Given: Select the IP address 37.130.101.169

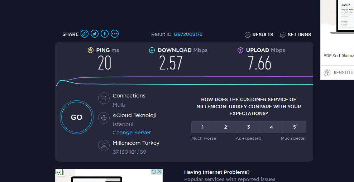Looking at the screenshot, I should (x=129, y=152).
